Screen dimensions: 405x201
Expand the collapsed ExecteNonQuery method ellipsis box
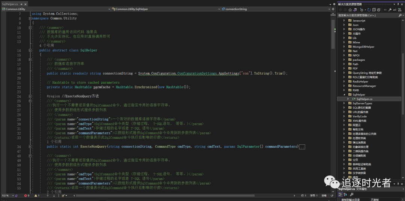(302, 147)
